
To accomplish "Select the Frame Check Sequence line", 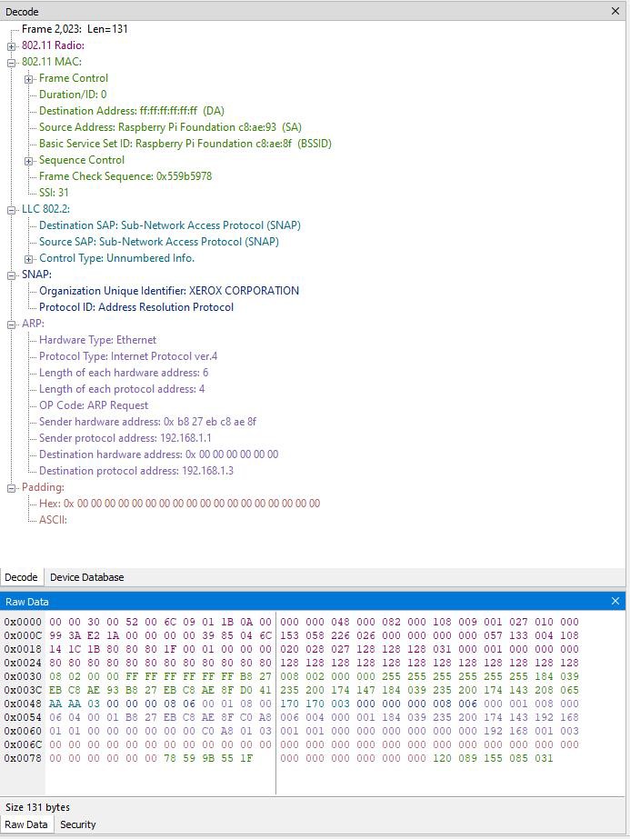I will coord(125,176).
